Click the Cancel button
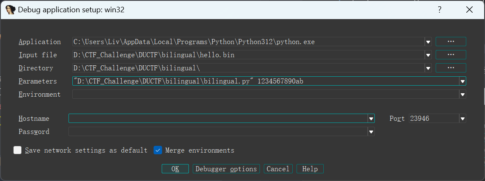 278,169
